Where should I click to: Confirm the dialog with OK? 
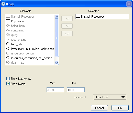(x=120, y=108)
